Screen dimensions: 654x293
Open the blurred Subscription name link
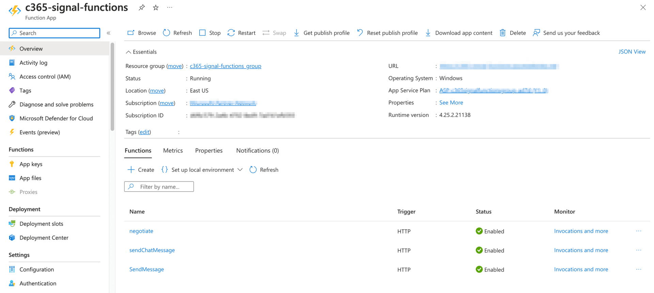(x=223, y=103)
